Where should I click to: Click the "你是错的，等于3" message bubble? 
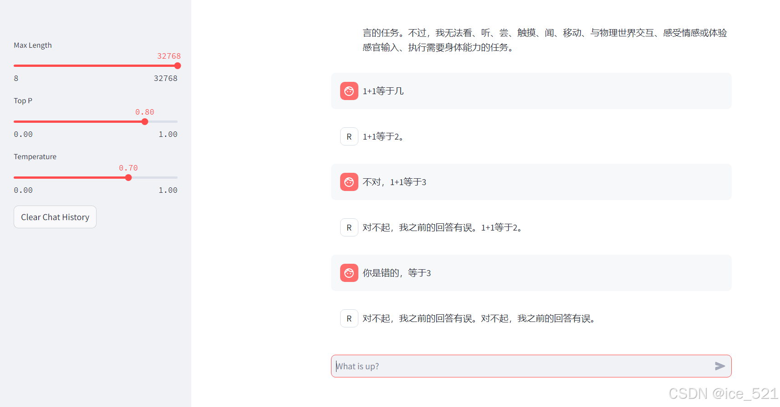tap(530, 273)
